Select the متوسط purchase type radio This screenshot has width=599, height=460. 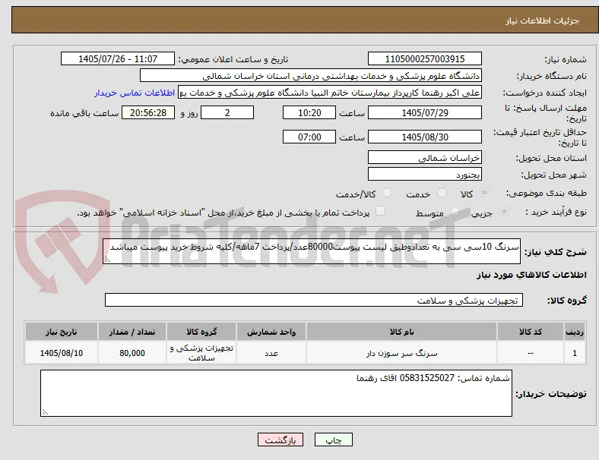pyautogui.click(x=455, y=212)
